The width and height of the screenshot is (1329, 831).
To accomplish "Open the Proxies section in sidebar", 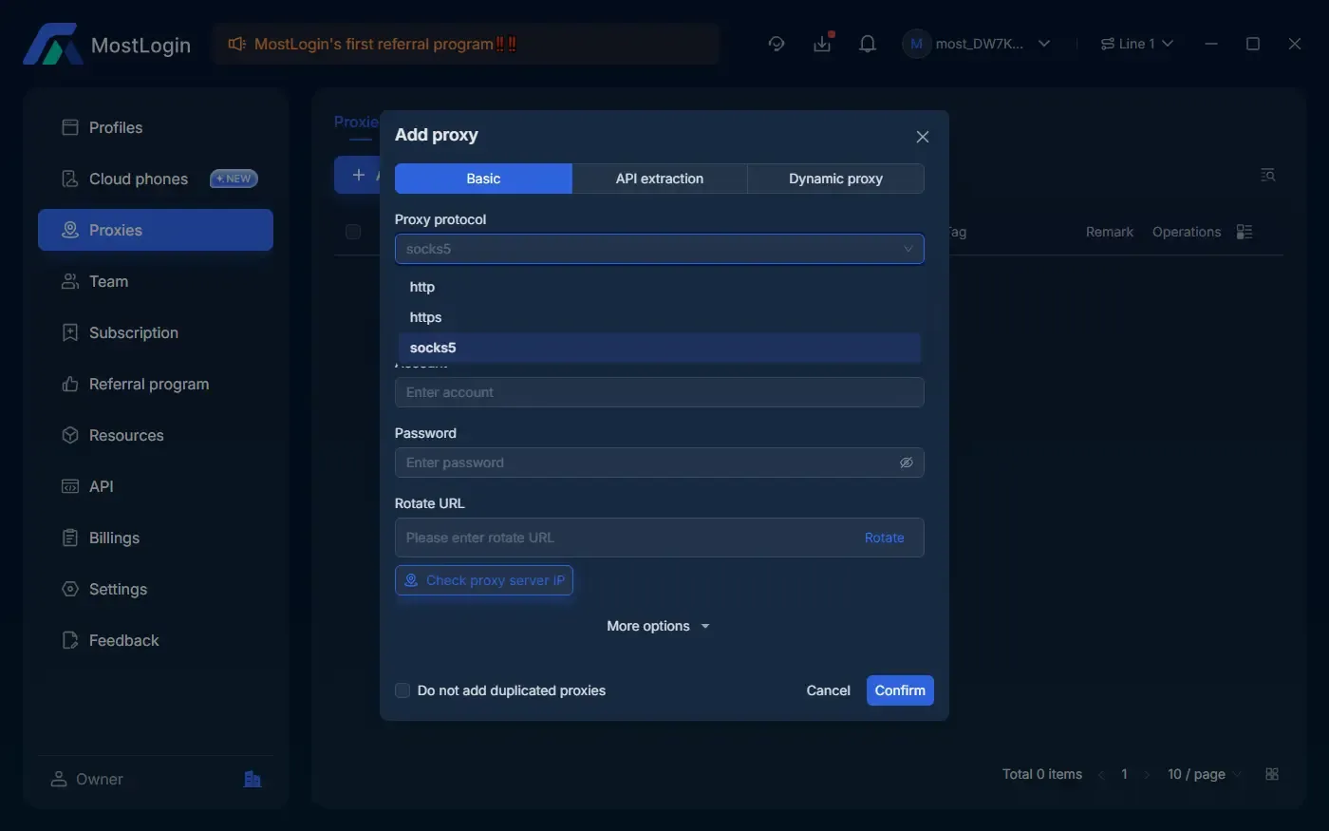I will tap(114, 229).
